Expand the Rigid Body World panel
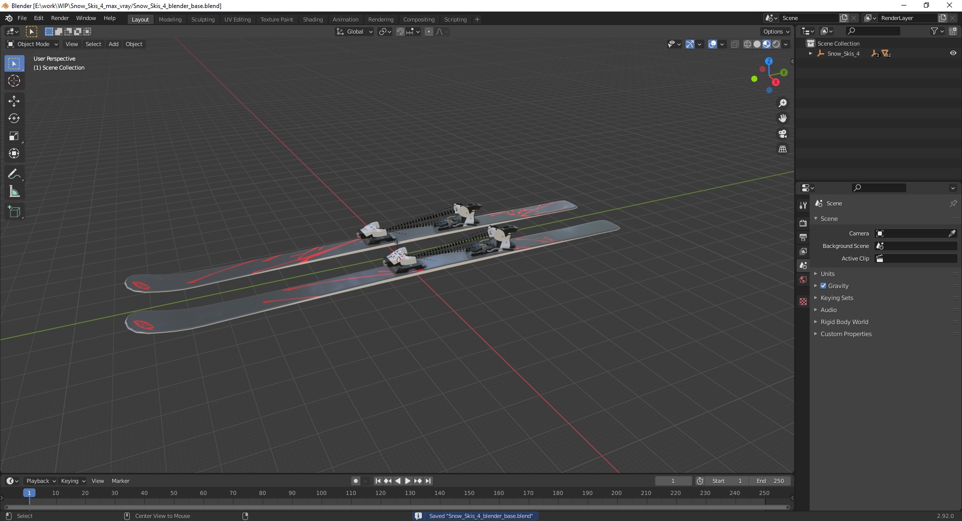 pos(844,322)
